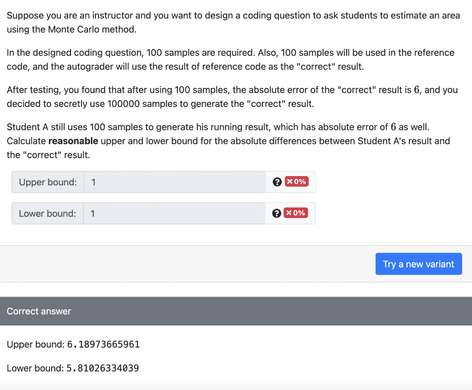Click the X mark in the upper score badge
This screenshot has width=472, height=390.
[291, 182]
